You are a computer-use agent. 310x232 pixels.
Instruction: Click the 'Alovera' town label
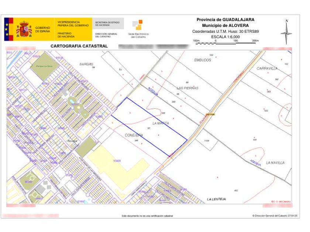(x=72, y=141)
